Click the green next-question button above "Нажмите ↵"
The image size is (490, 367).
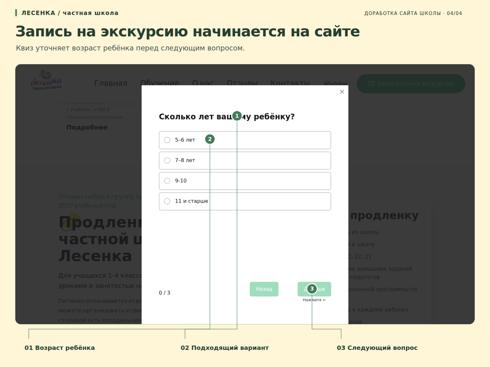(x=314, y=289)
